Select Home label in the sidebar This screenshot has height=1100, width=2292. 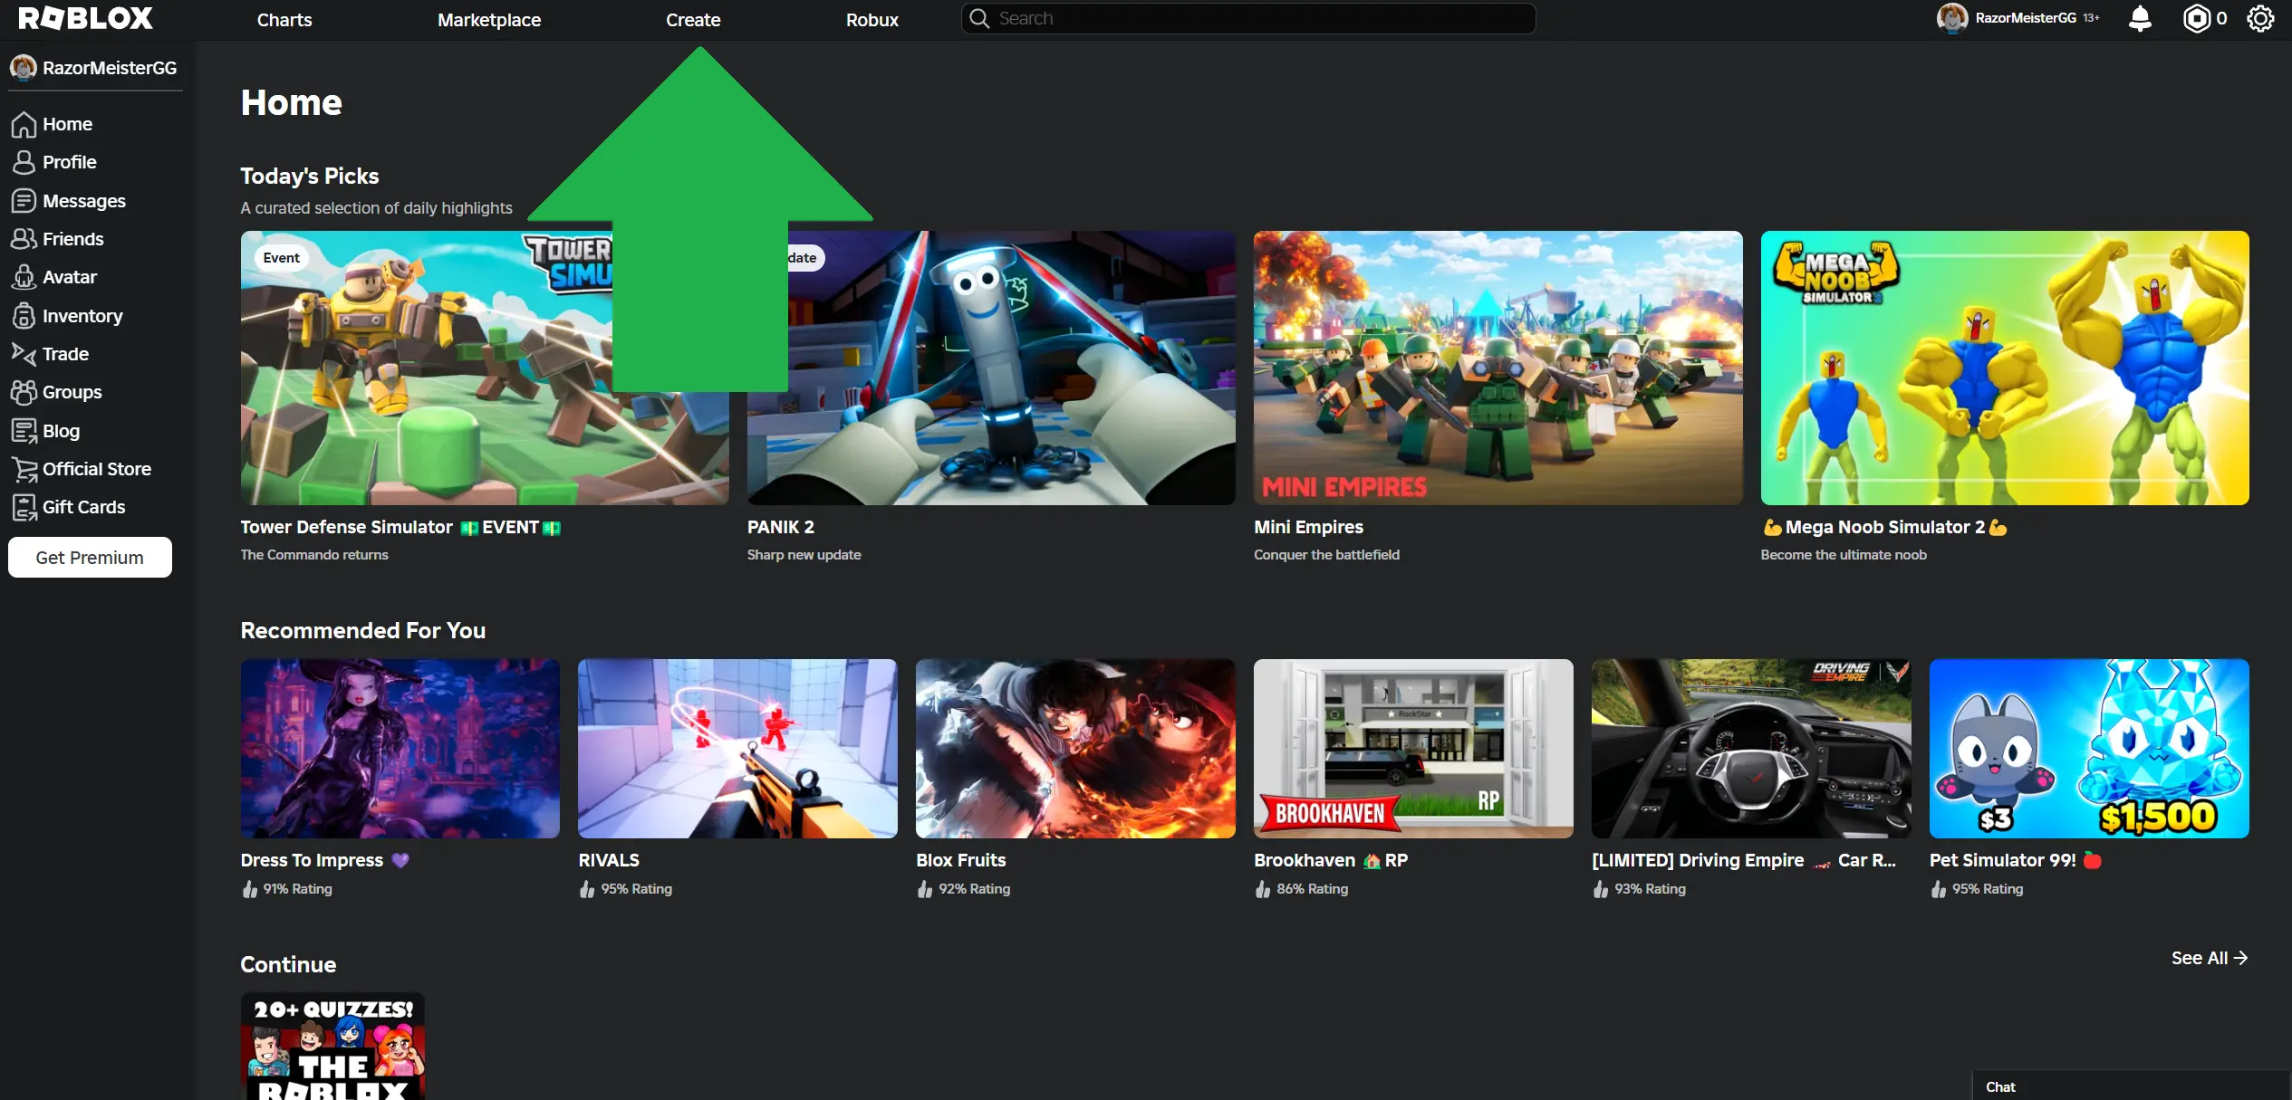(x=68, y=124)
